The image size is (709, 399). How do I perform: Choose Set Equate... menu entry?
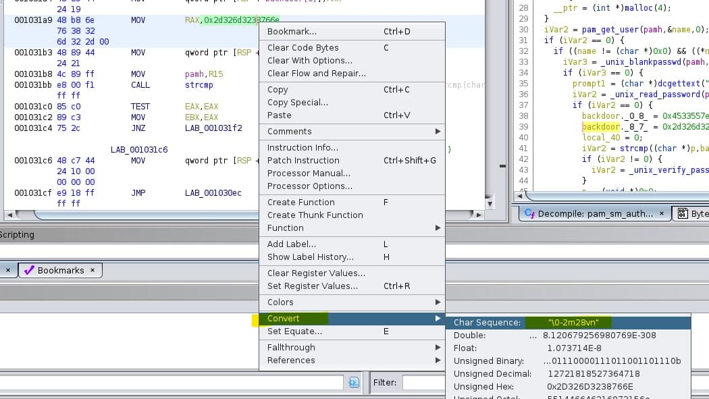[x=294, y=331]
